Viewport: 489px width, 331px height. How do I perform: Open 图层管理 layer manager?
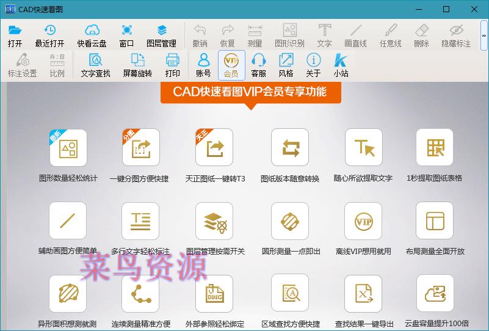point(162,35)
